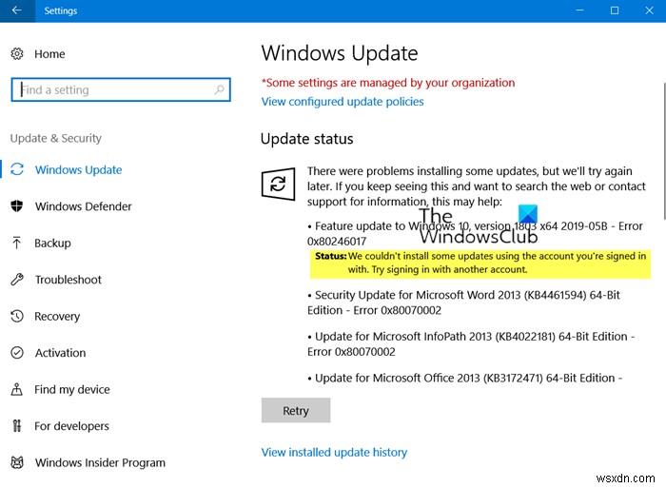Open Find my device settings
666x488 pixels.
pyautogui.click(x=72, y=389)
